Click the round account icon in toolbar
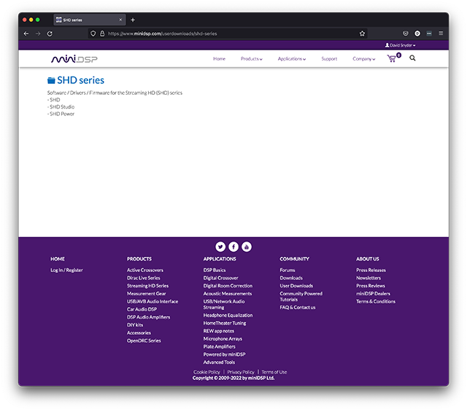This screenshot has width=467, height=410. 417,34
